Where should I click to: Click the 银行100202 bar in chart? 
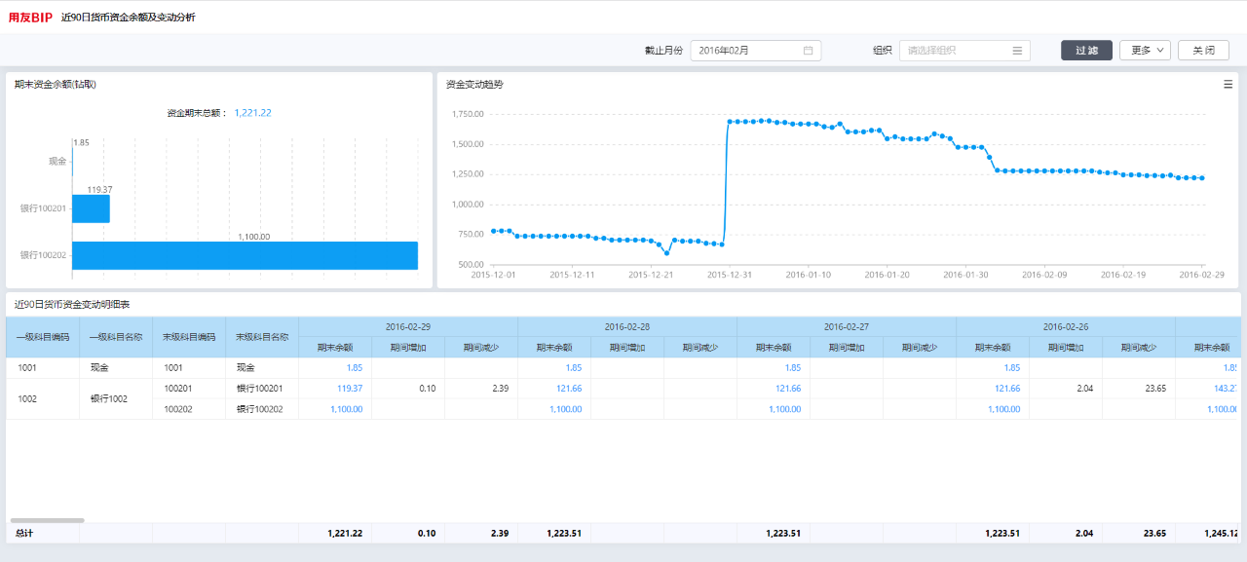tap(245, 255)
